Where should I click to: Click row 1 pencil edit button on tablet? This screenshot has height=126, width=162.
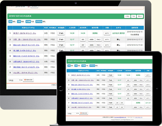(x=110, y=75)
